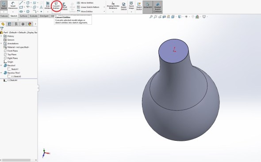This screenshot has width=261, height=162.
Task: Open the Trim Entities dropdown arrow
Action: pyautogui.click(x=48, y=12)
